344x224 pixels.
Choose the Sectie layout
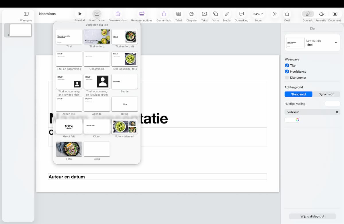[125, 82]
